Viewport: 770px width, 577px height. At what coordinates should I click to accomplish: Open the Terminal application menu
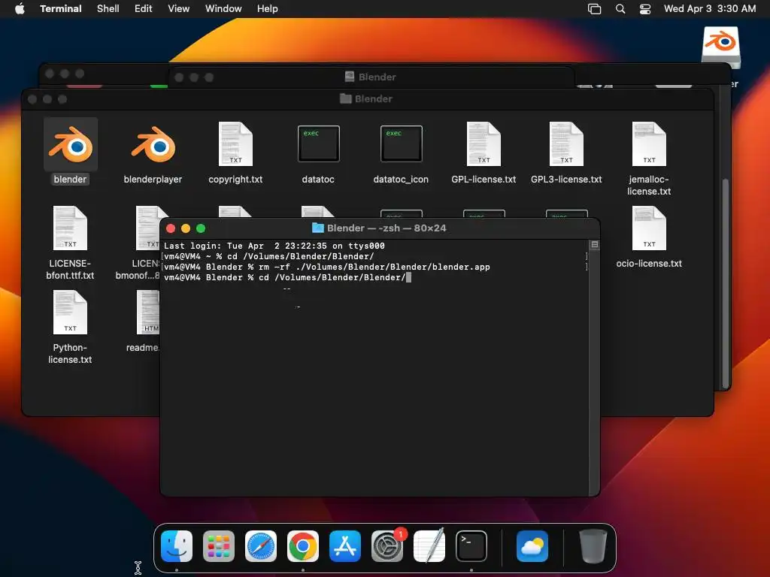(x=61, y=9)
